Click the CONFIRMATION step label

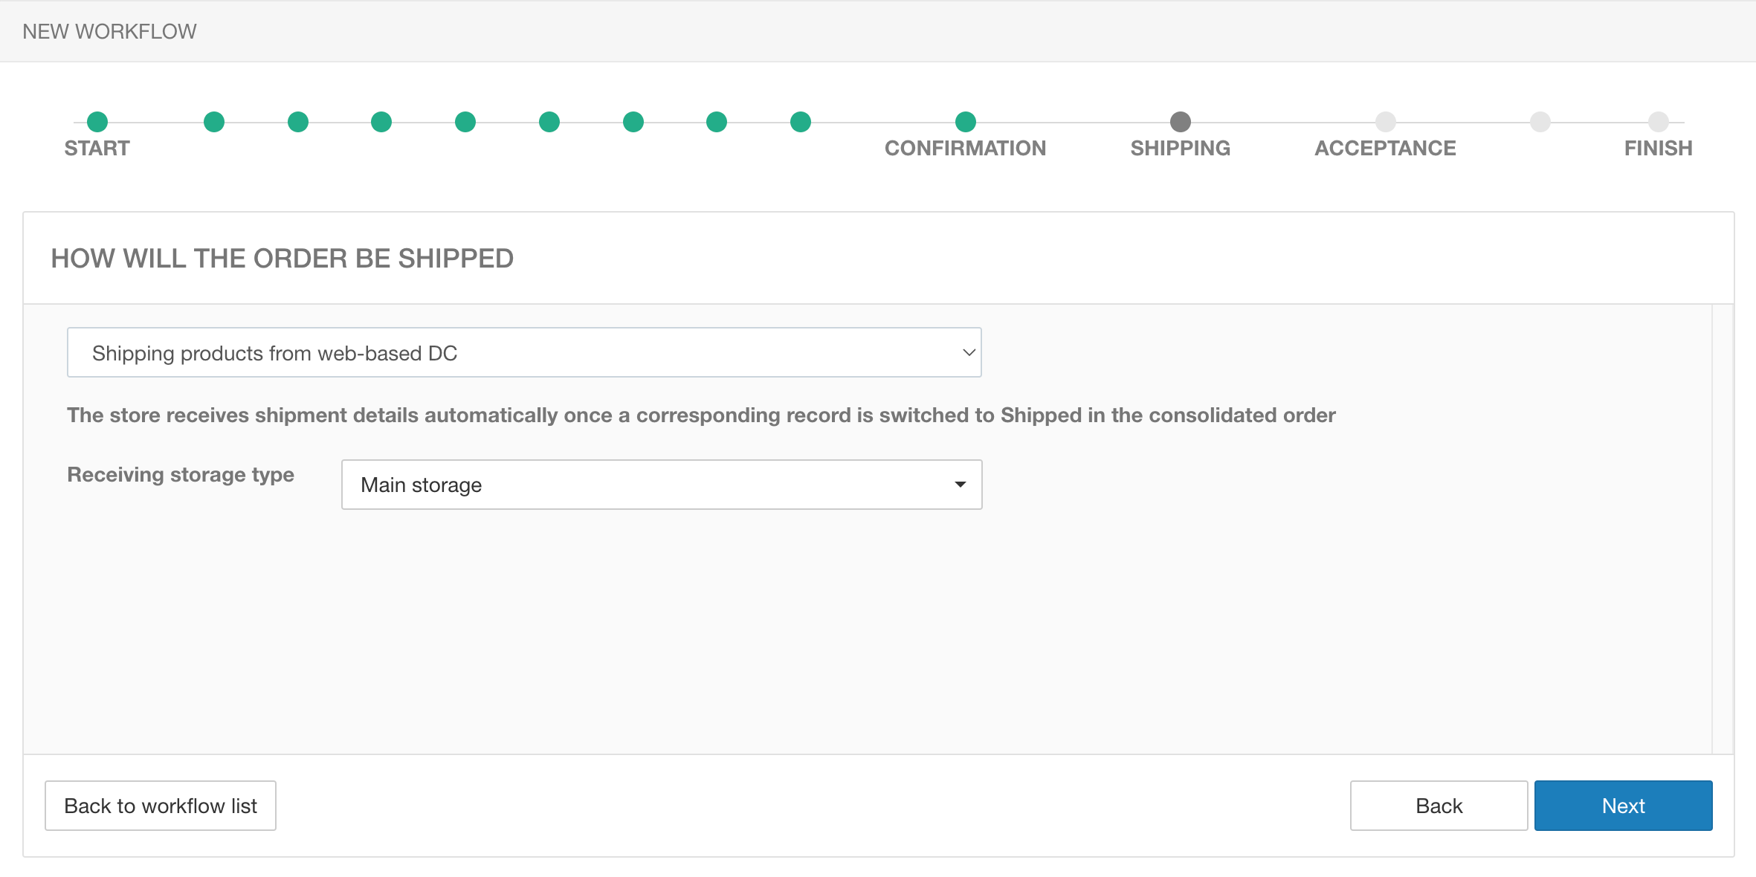[x=965, y=148]
